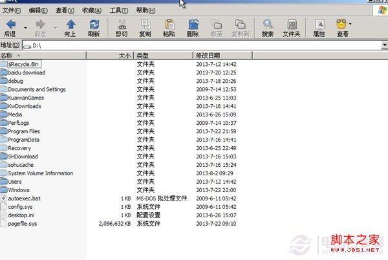The height and width of the screenshot is (260, 388).
Task: Select the desktop.ini file
Action: click(x=21, y=215)
